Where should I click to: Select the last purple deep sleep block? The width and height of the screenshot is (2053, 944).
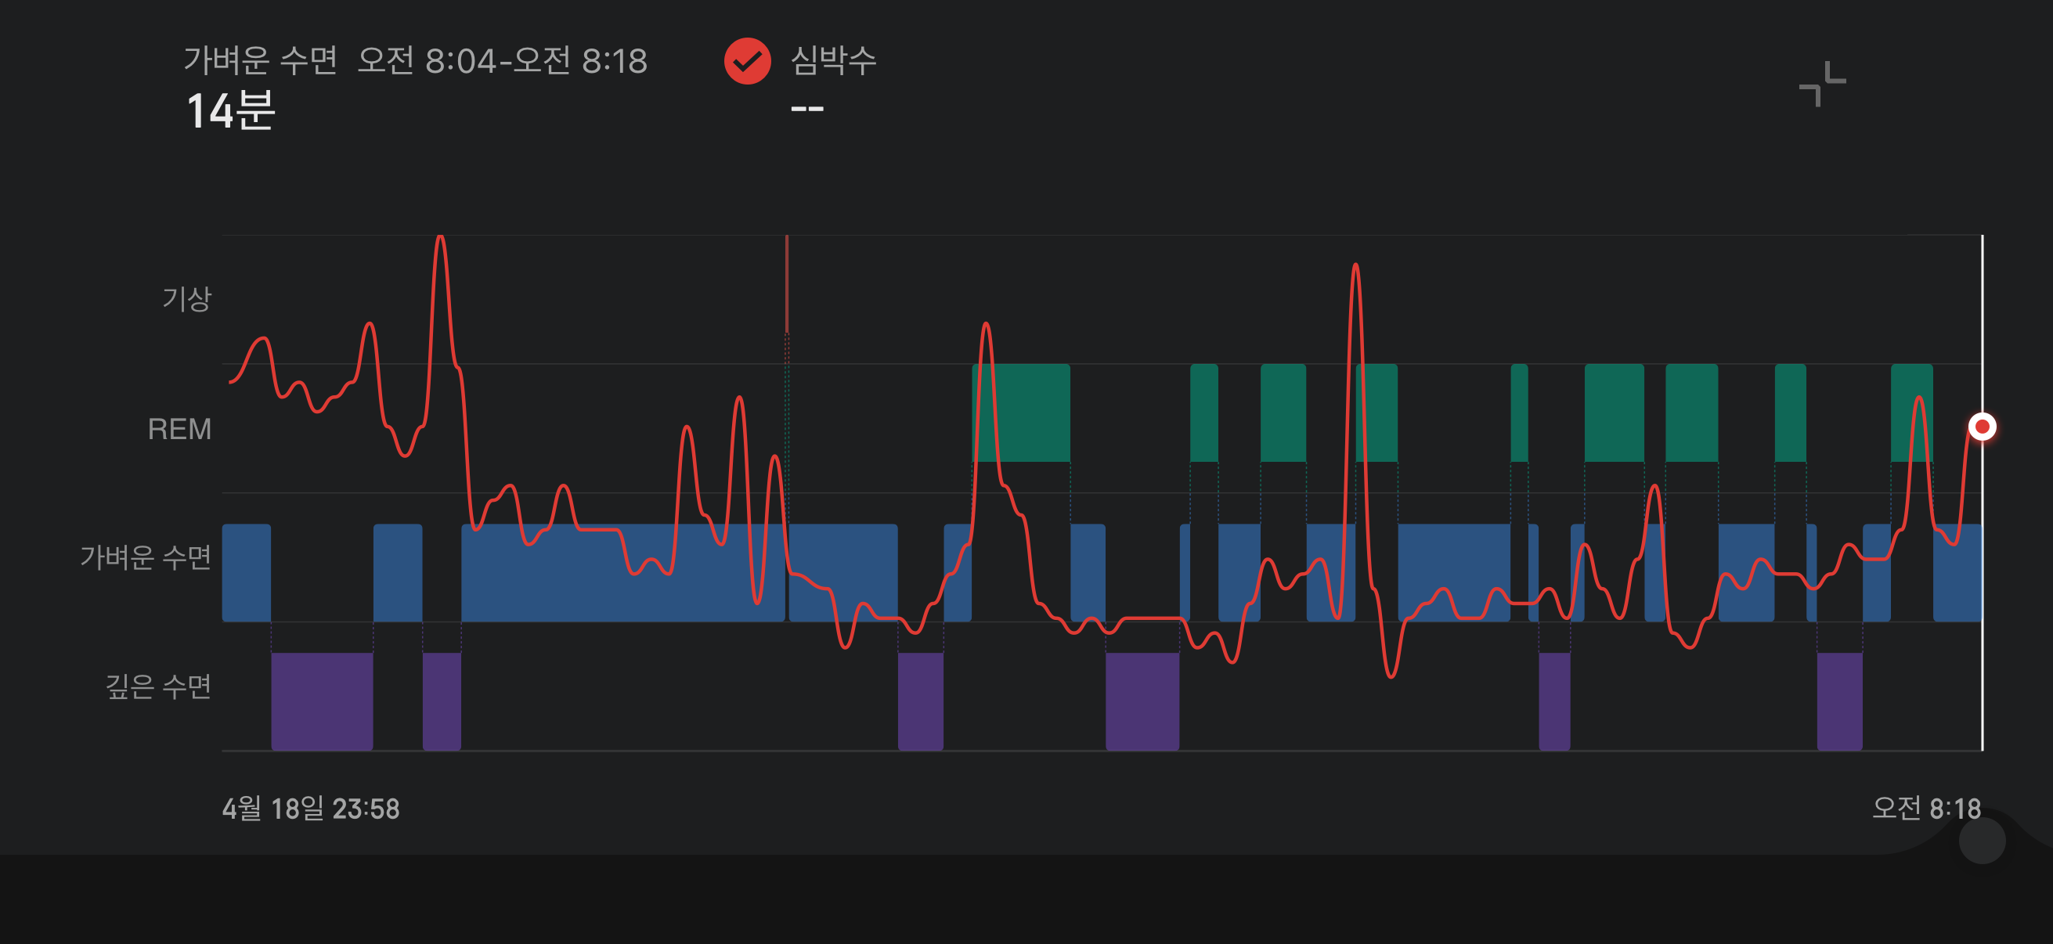point(1838,701)
